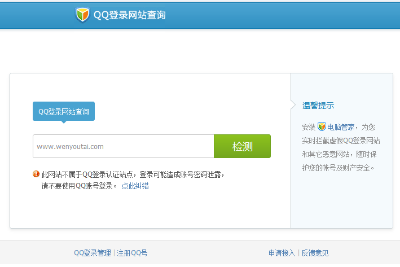Open the 点此纠错 correction link
Viewport: 400px width, 267px height.
[x=135, y=186]
